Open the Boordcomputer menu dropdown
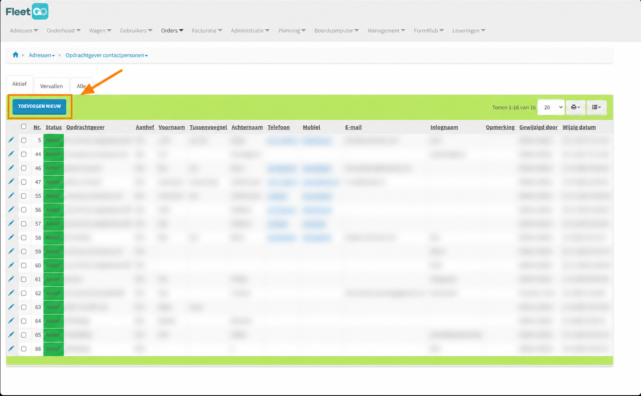Viewport: 641px width, 396px height. [x=337, y=31]
